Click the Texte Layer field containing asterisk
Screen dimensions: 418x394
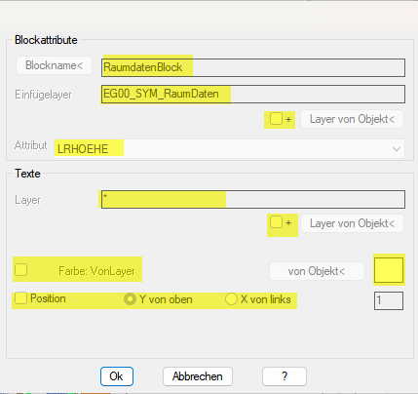coord(253,199)
